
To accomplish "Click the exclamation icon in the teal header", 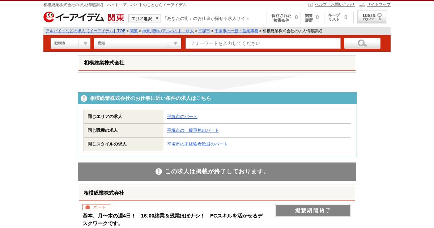I will (84, 98).
